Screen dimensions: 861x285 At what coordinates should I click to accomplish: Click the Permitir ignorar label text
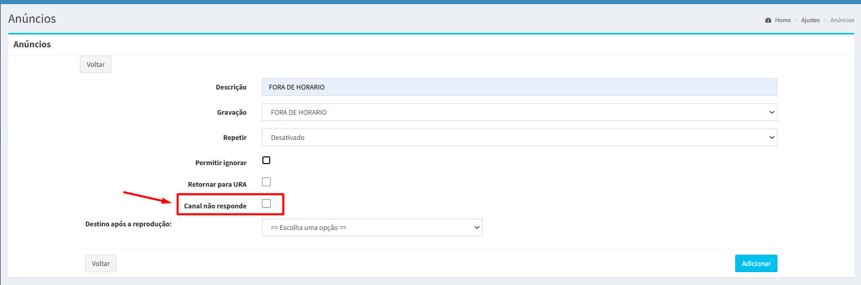pos(221,163)
